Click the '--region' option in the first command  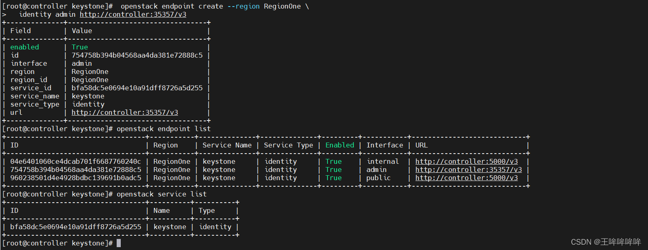click(x=244, y=6)
